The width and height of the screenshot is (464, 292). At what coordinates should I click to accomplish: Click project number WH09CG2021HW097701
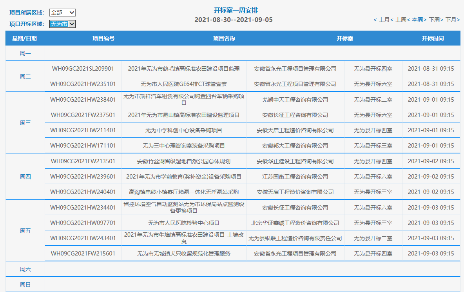[x=83, y=223]
